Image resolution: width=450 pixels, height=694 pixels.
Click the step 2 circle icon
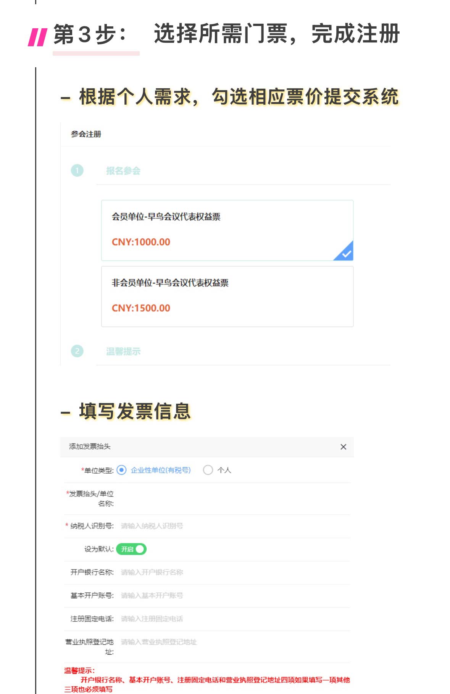[77, 351]
